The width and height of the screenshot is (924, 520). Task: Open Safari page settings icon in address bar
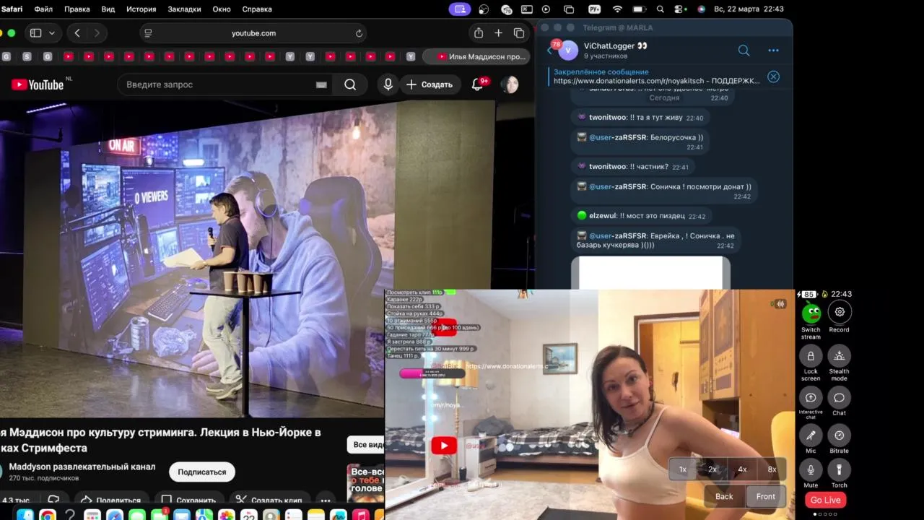point(148,33)
